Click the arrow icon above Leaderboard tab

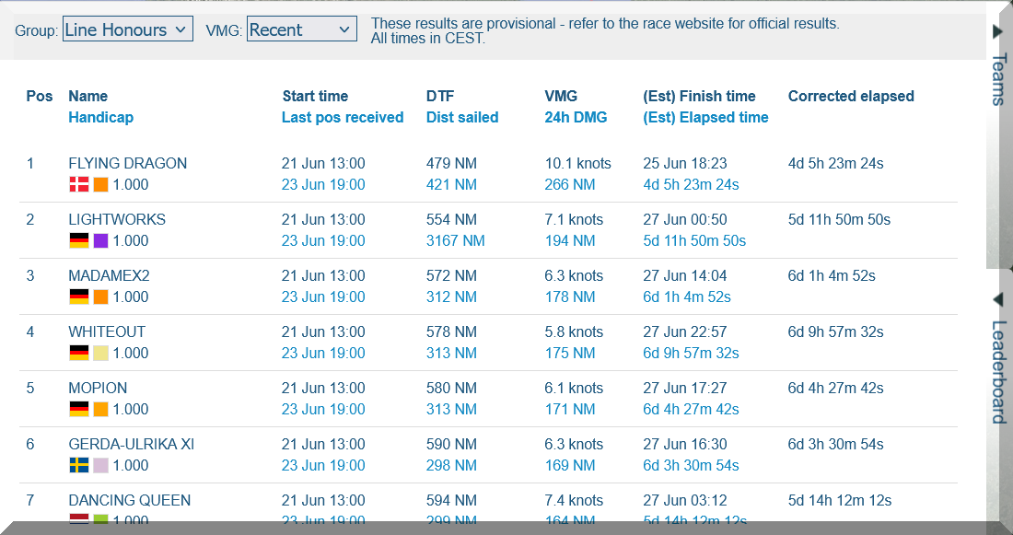point(997,300)
